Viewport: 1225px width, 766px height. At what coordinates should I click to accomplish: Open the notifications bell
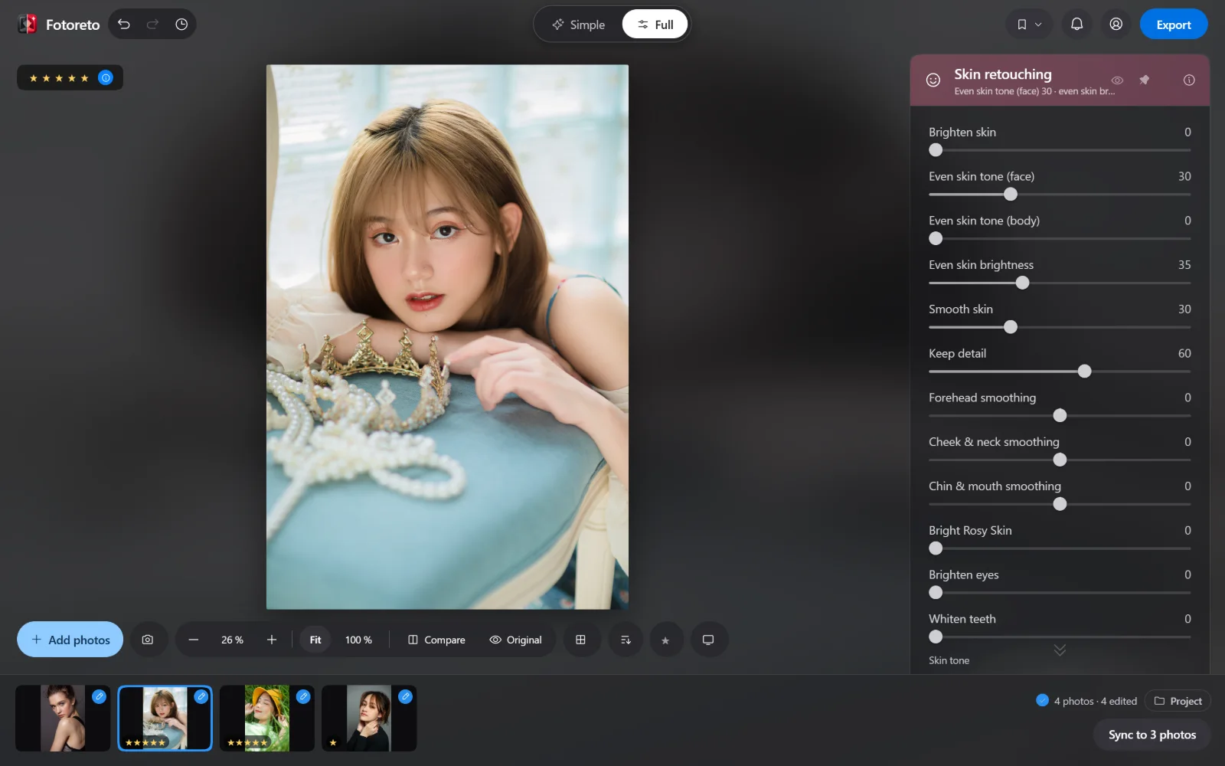(x=1076, y=25)
